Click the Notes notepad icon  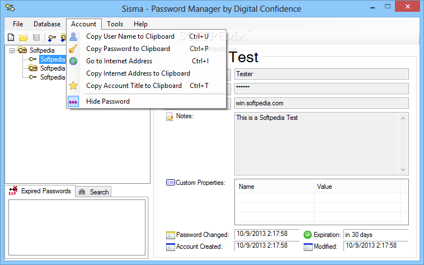coord(169,117)
